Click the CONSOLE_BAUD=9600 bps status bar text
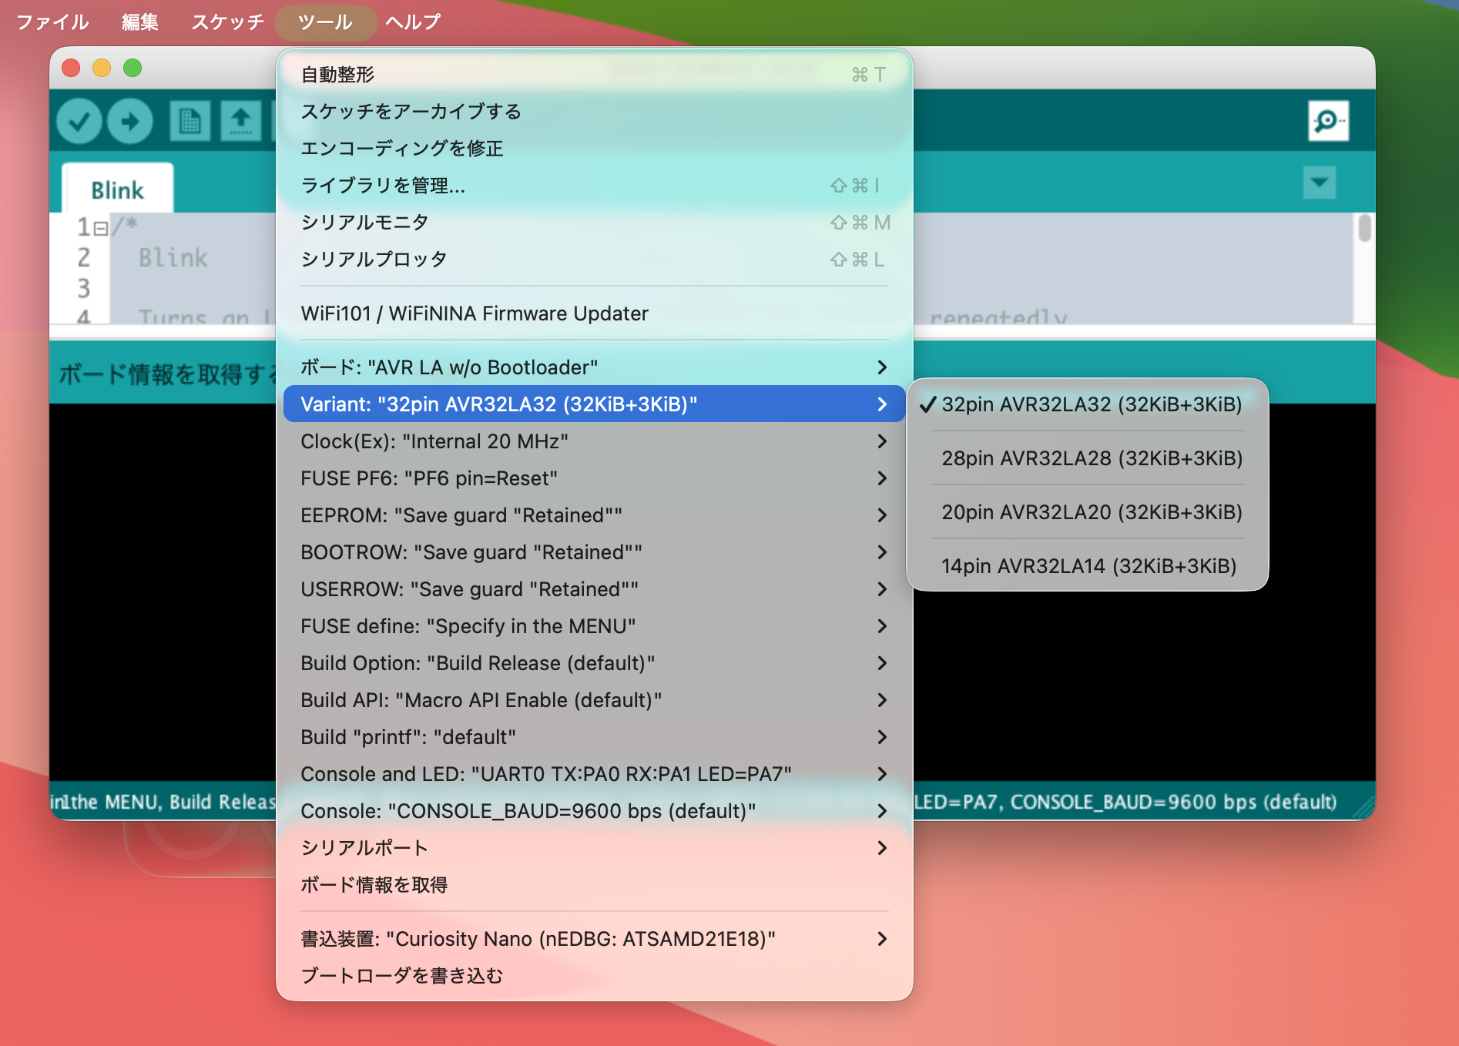The image size is (1459, 1046). click(x=1173, y=802)
